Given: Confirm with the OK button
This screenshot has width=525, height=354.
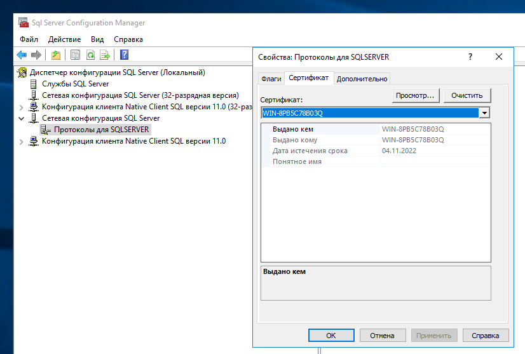Looking at the screenshot, I should [x=331, y=335].
